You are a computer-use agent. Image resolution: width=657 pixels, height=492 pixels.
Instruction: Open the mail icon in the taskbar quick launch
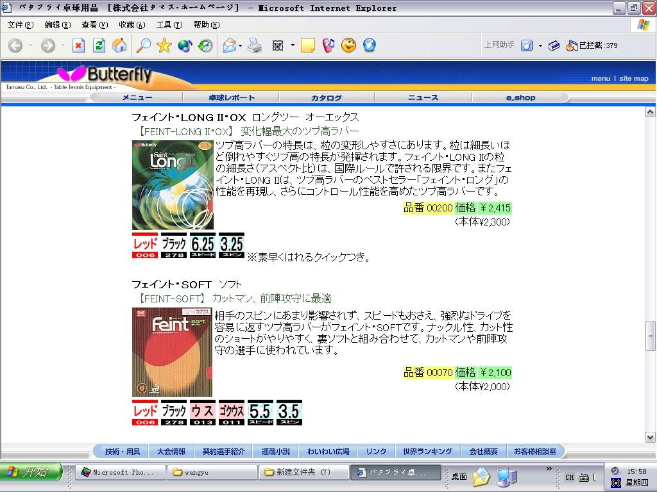point(481,477)
